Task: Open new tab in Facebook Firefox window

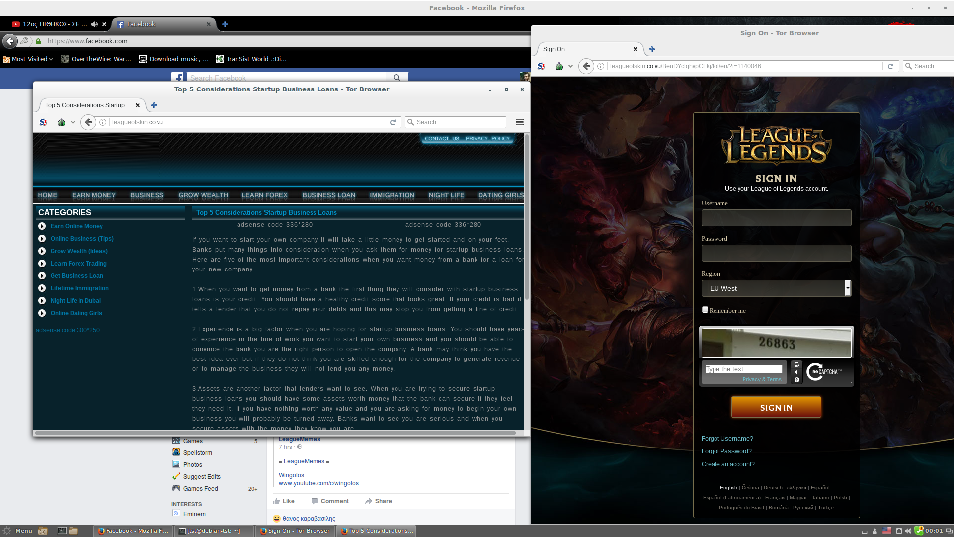Action: click(225, 24)
